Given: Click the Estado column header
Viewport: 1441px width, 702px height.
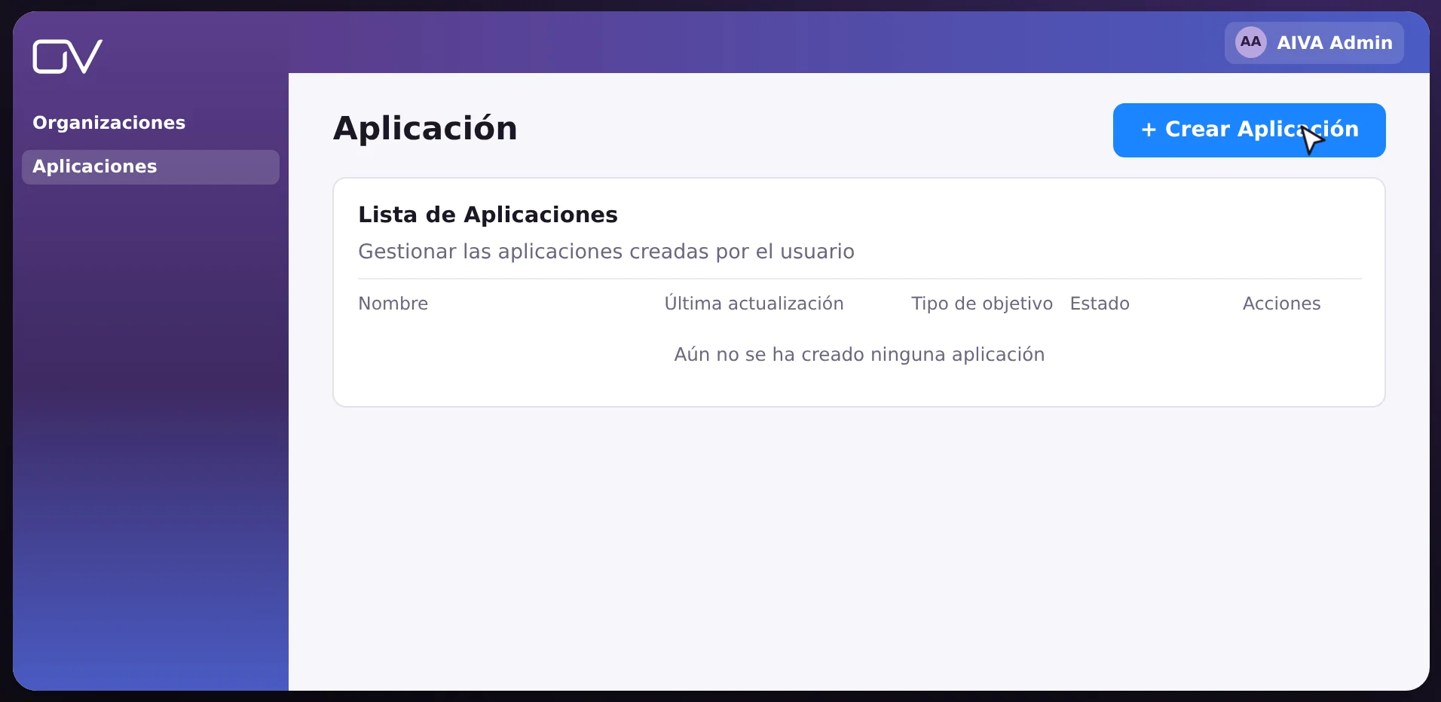Looking at the screenshot, I should 1100,304.
